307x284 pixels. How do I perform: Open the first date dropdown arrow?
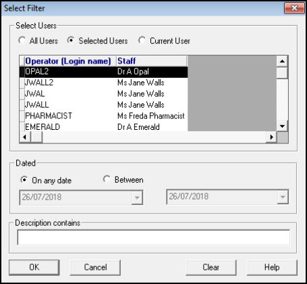tap(137, 197)
